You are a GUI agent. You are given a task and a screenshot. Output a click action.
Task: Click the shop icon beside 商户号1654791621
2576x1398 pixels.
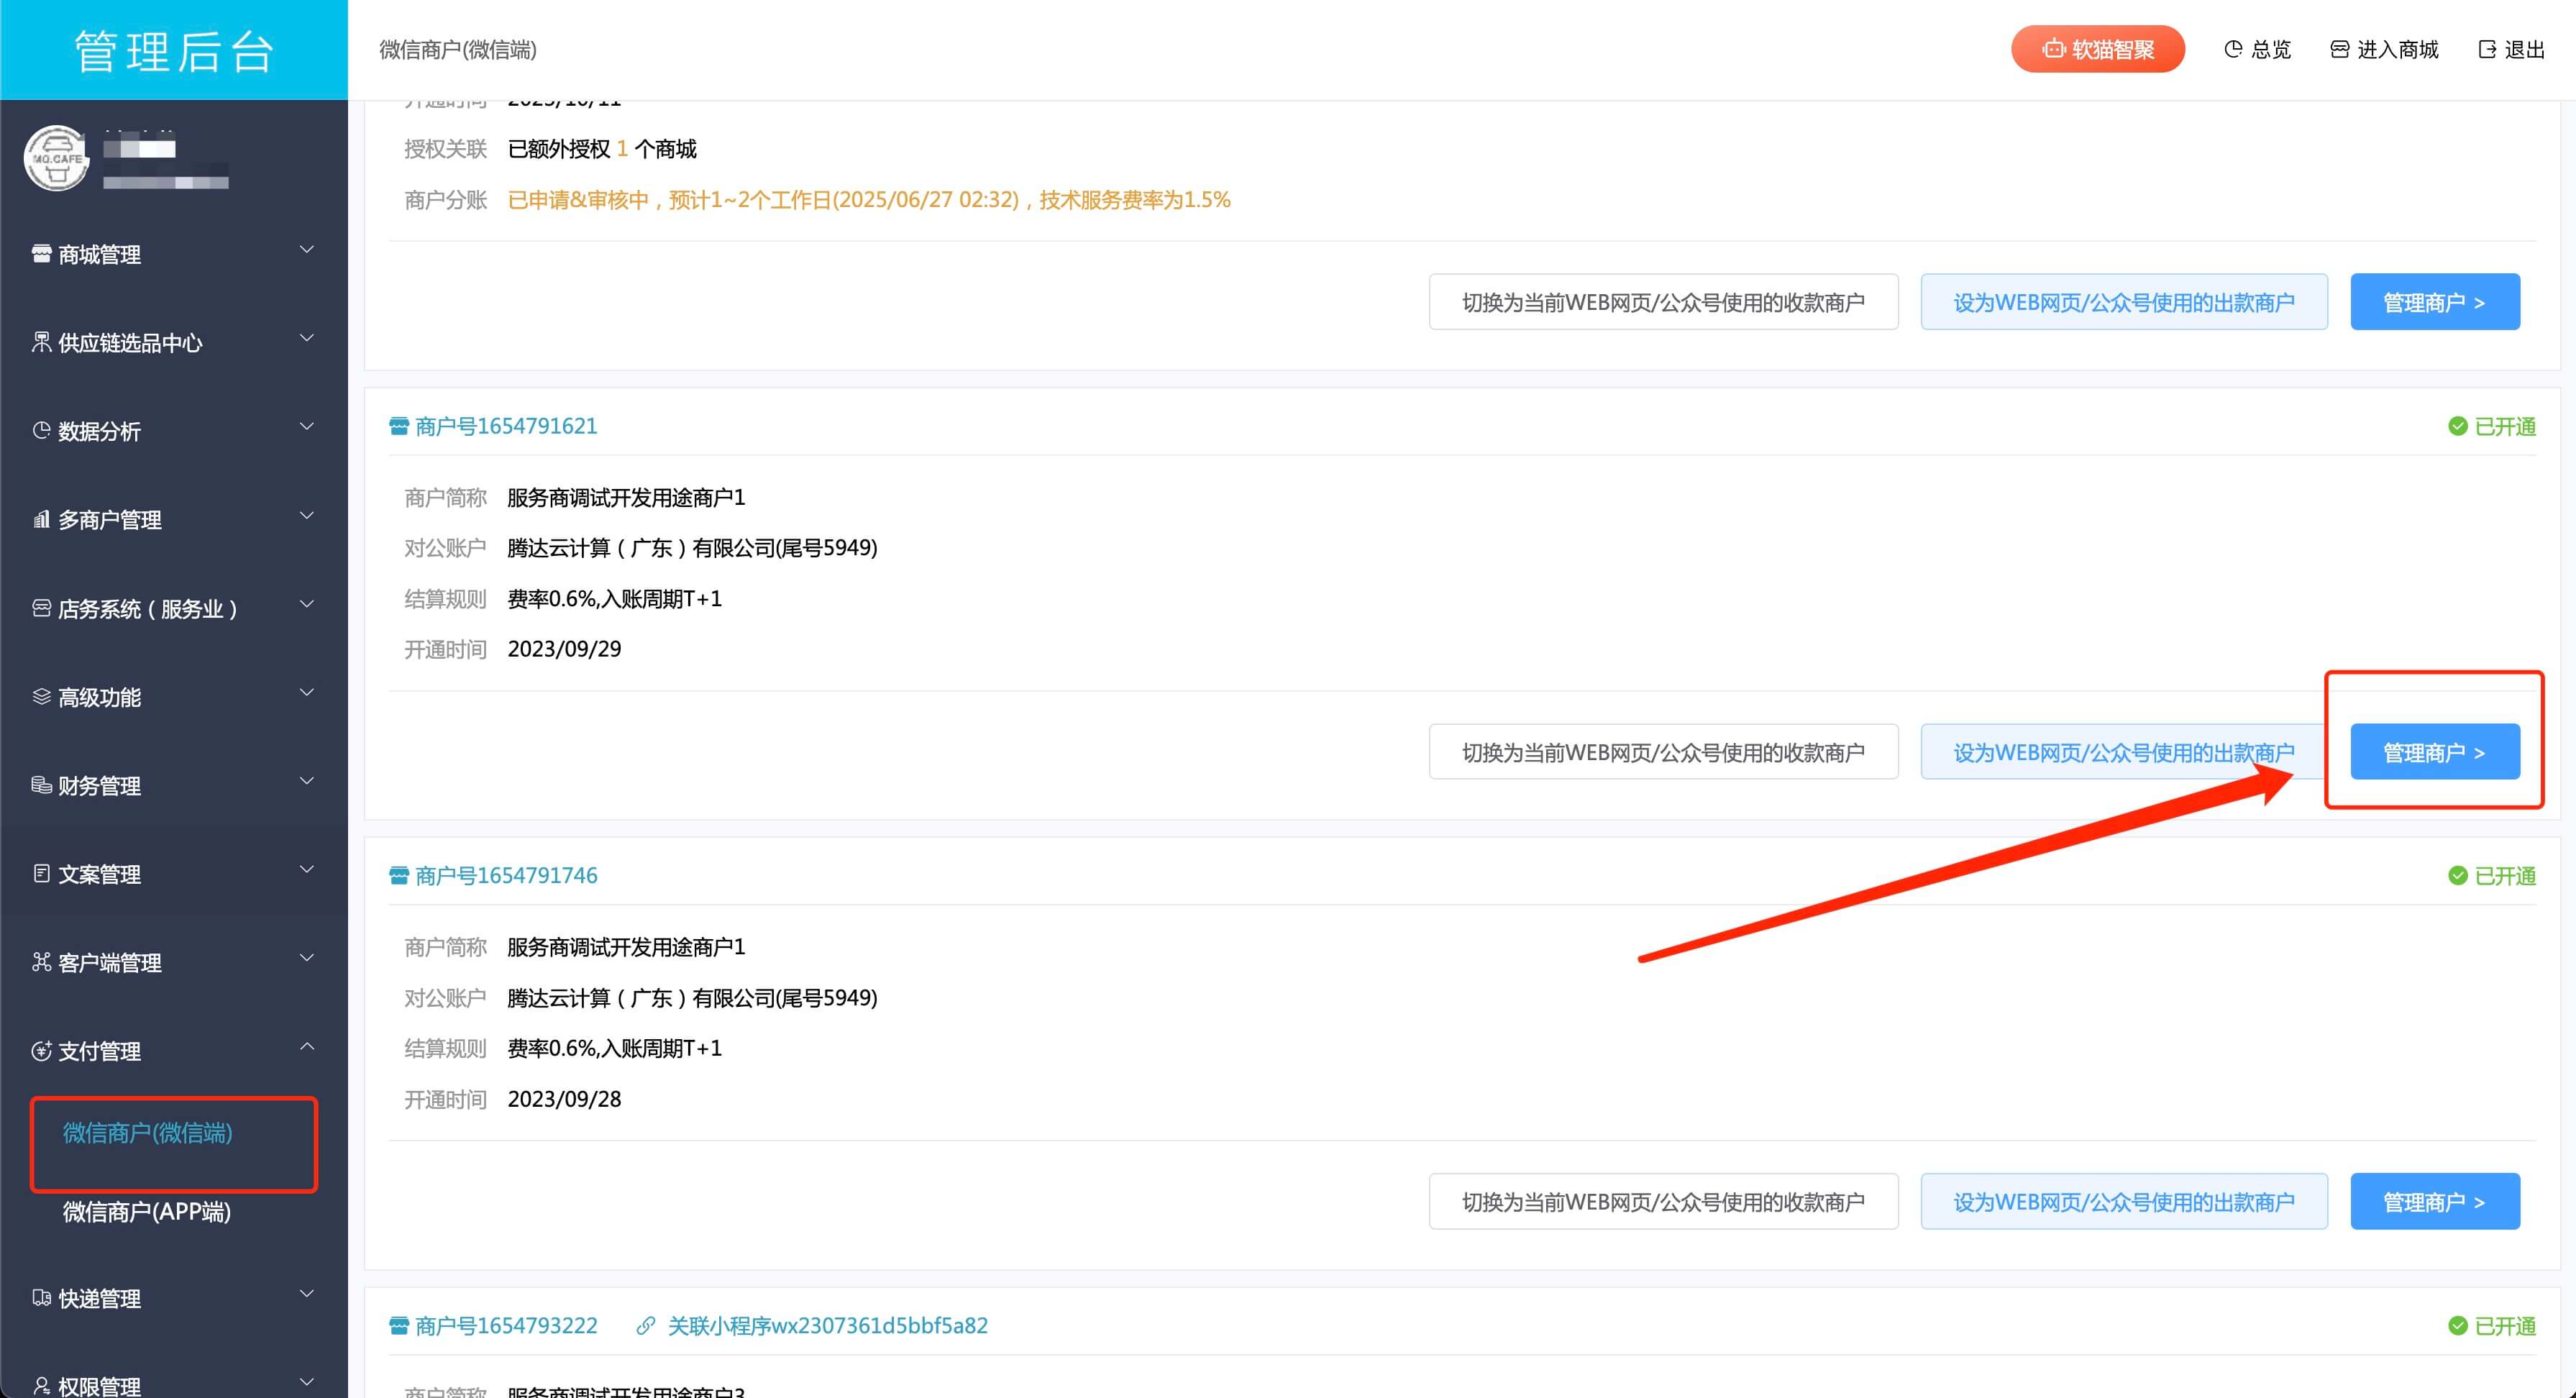point(399,426)
